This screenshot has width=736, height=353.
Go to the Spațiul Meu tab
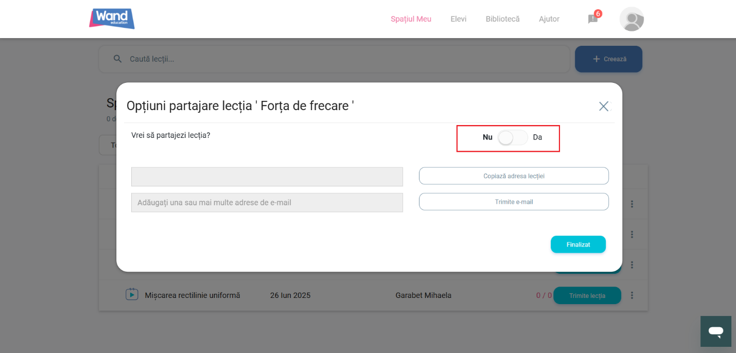pos(411,19)
